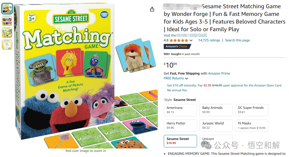Choose the DC Super Friends style
The image size is (289, 157).
[251, 110]
